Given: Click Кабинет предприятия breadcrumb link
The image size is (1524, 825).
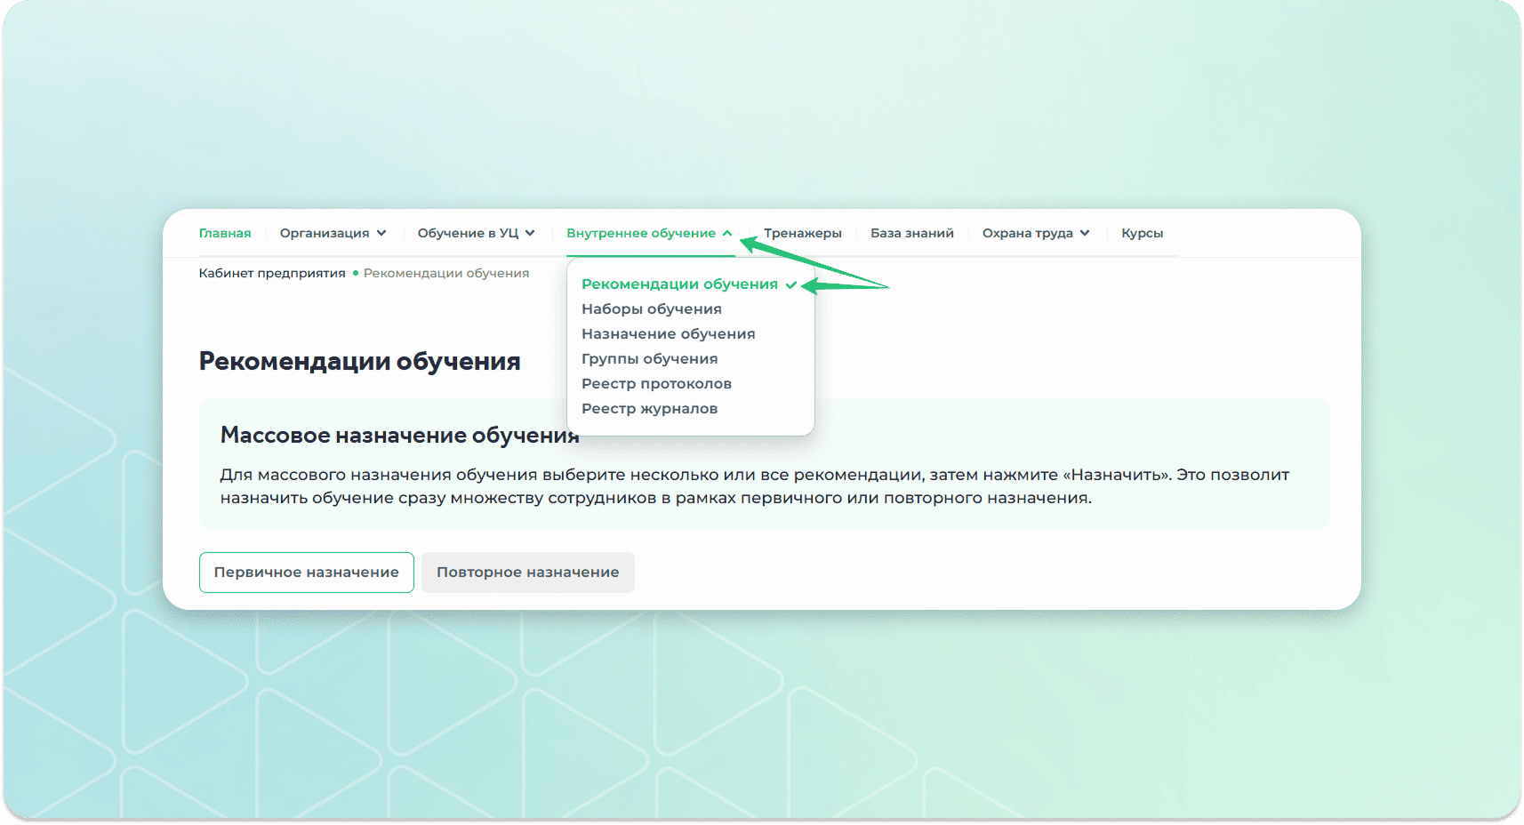Looking at the screenshot, I should (x=272, y=273).
